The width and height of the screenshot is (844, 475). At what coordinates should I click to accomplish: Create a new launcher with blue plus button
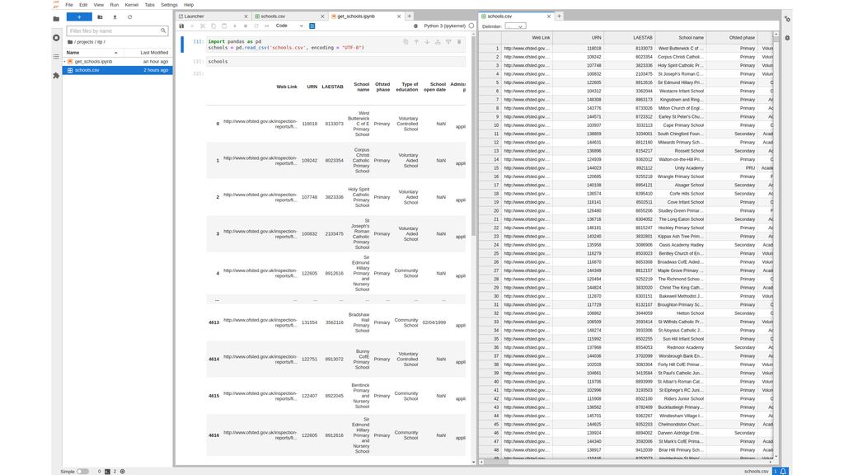79,16
